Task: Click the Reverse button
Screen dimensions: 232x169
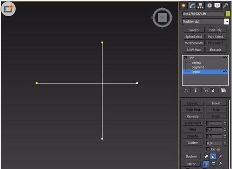Action: pyautogui.click(x=193, y=116)
